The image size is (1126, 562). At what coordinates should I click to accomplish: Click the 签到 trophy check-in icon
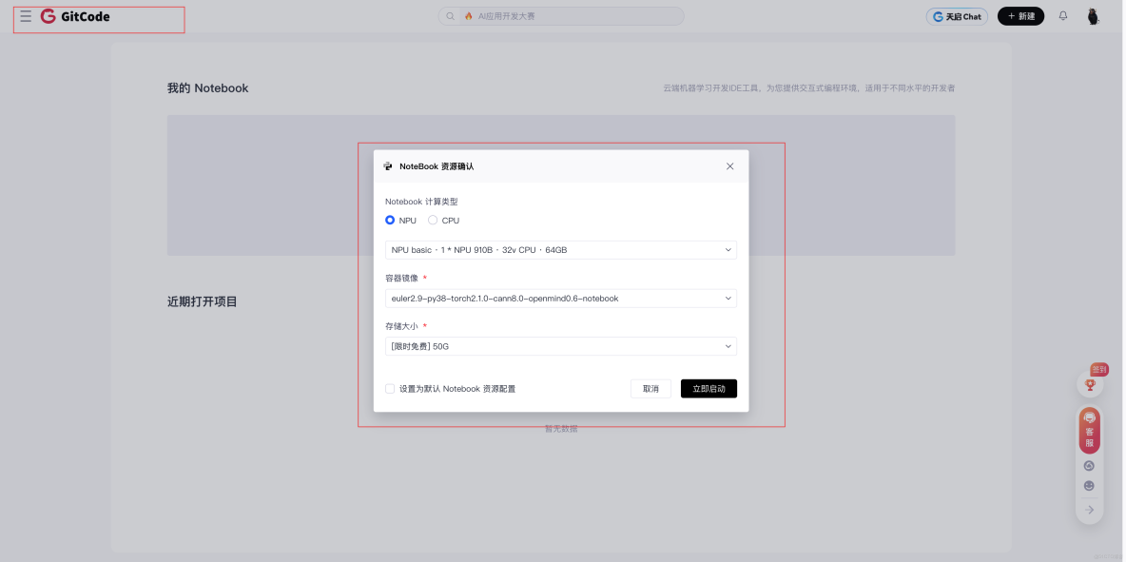(x=1089, y=384)
